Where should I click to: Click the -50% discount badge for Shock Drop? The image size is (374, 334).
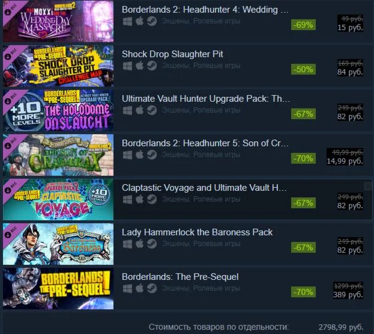pyautogui.click(x=303, y=69)
